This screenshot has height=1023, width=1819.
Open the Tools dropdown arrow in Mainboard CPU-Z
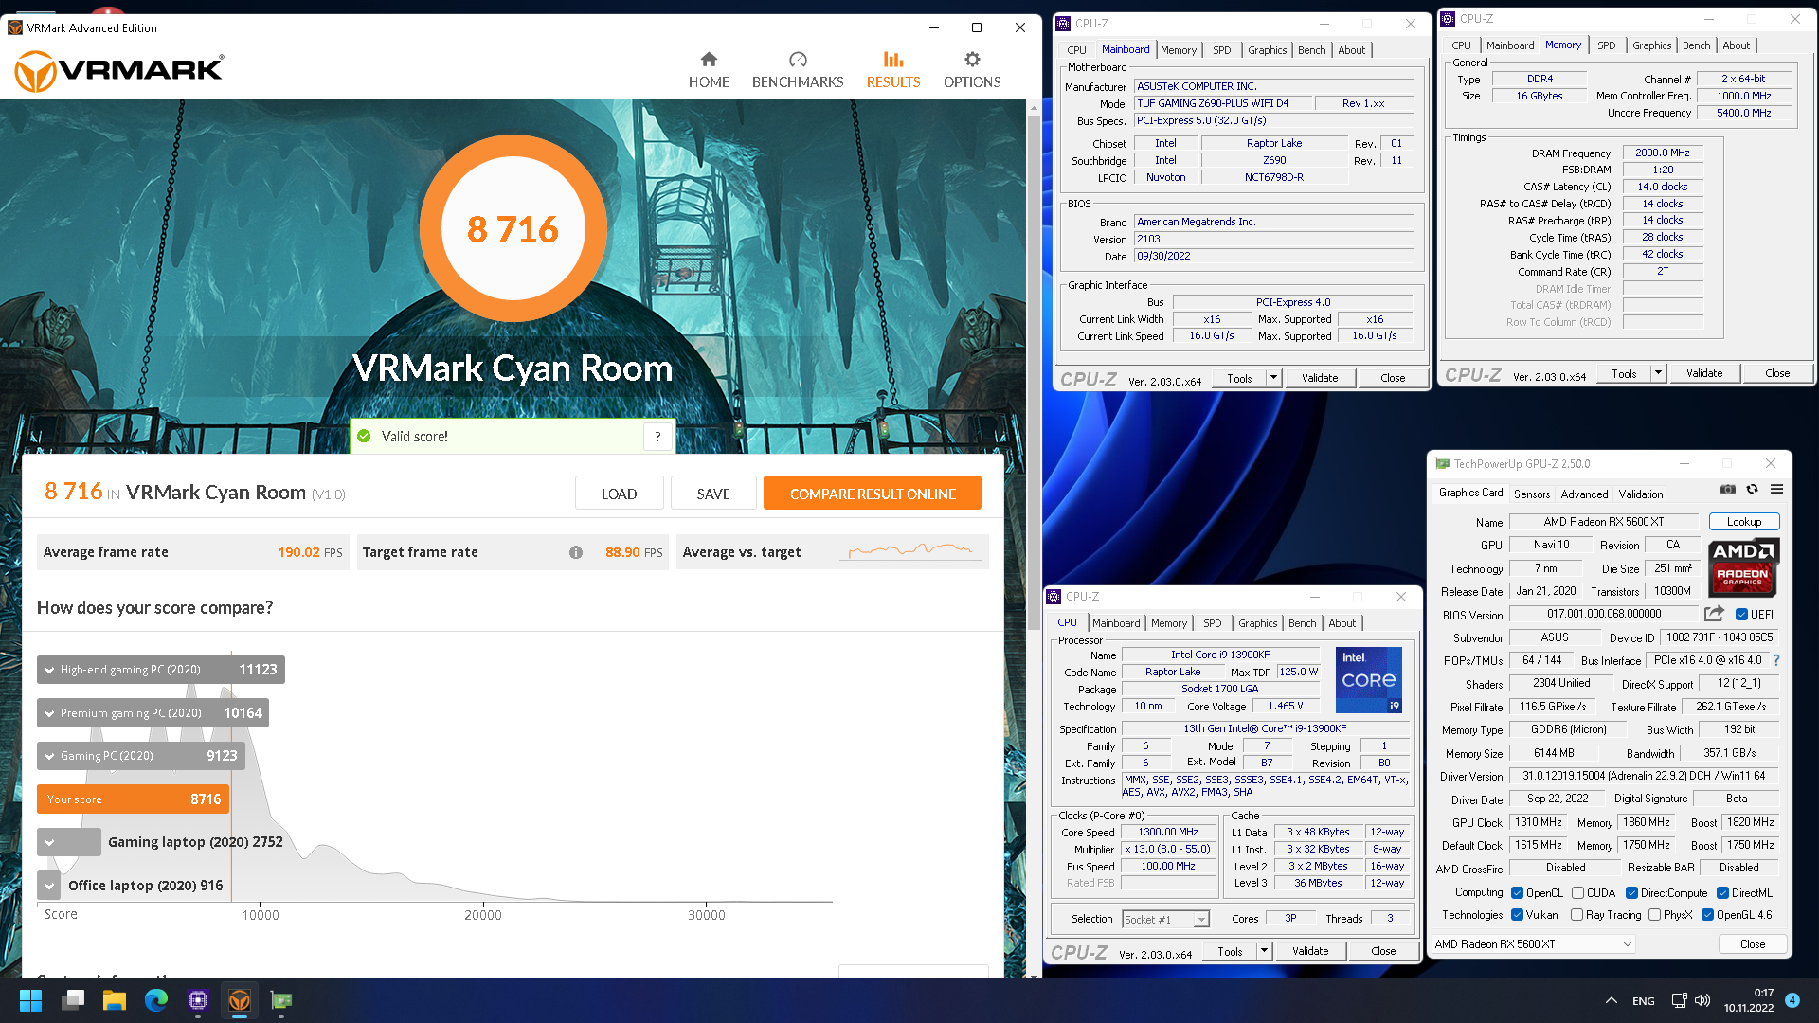[x=1273, y=378]
